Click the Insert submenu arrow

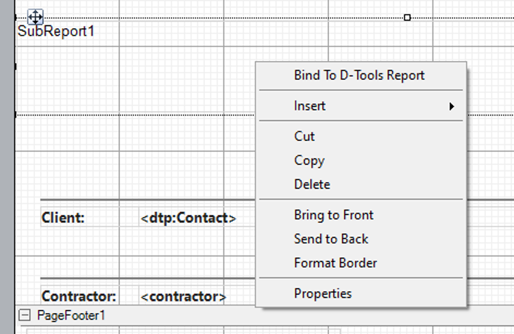click(x=452, y=106)
